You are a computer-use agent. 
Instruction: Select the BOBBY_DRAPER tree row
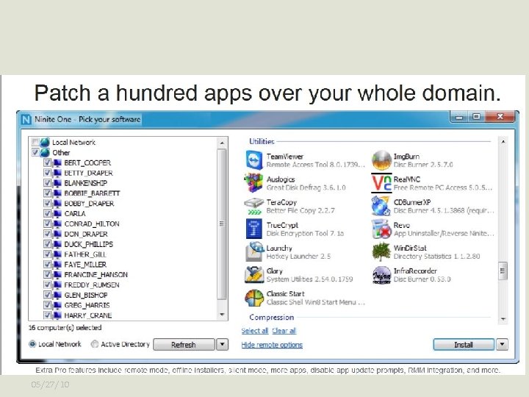89,203
